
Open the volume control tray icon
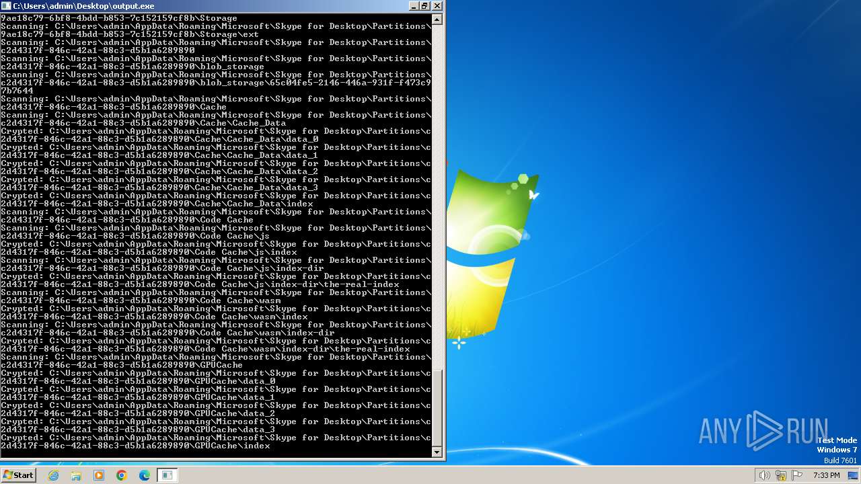click(764, 475)
